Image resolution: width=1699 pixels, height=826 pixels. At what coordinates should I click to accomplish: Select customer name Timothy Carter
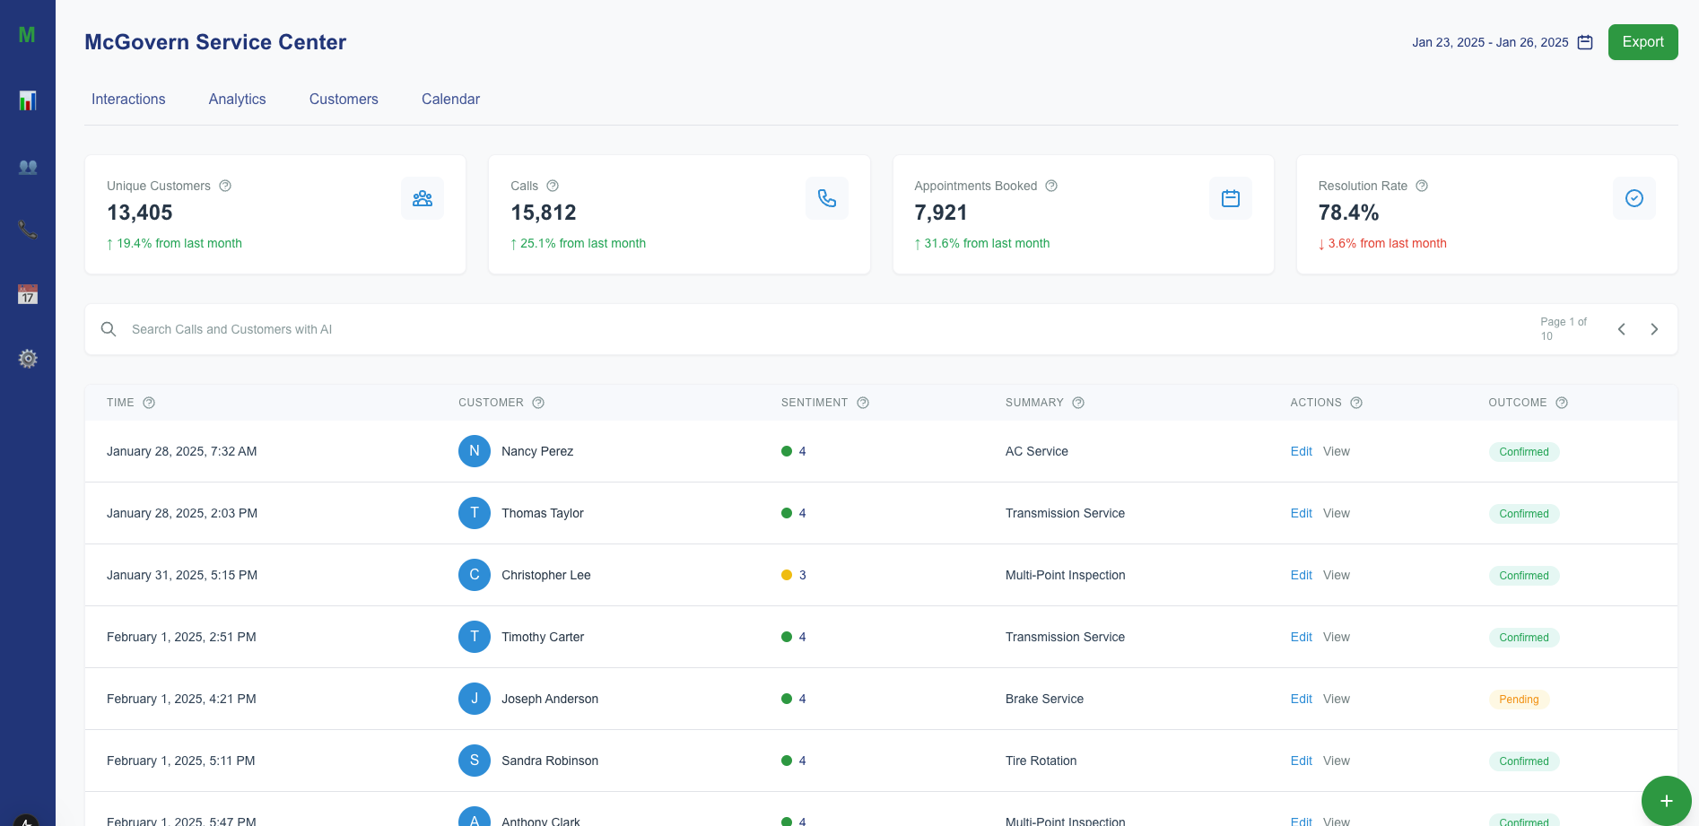(x=543, y=637)
